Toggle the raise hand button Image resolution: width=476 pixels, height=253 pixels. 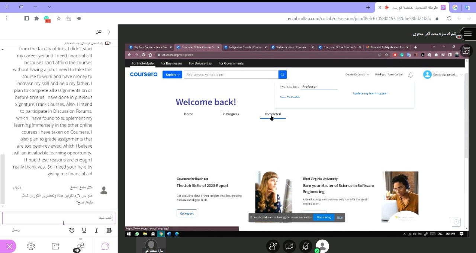tap(273, 246)
